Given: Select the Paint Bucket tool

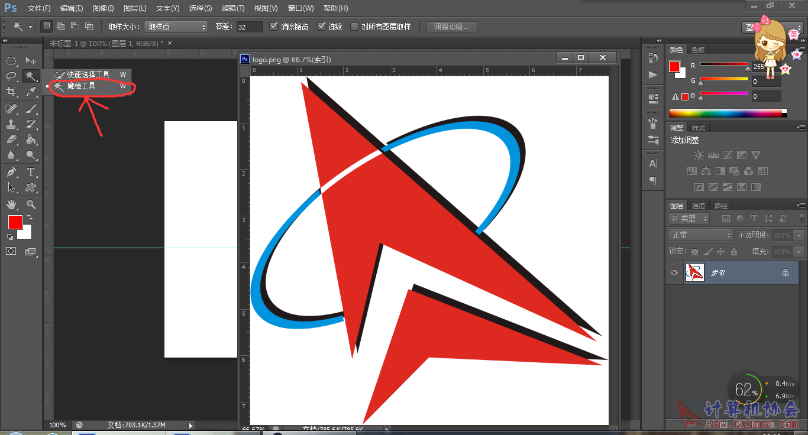Looking at the screenshot, I should tap(31, 139).
